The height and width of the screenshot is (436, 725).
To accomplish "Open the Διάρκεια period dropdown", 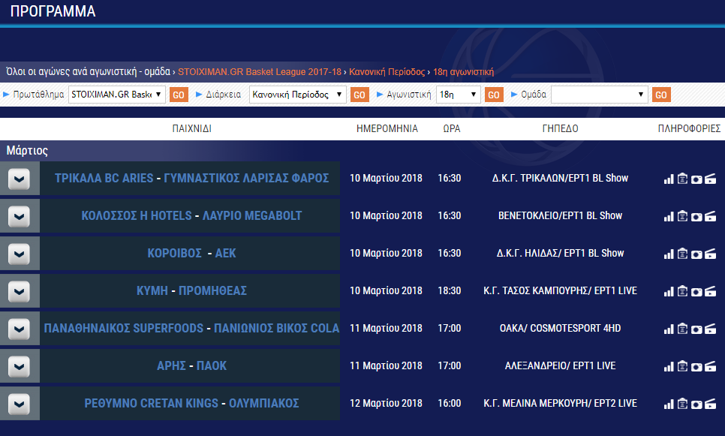I will point(297,95).
